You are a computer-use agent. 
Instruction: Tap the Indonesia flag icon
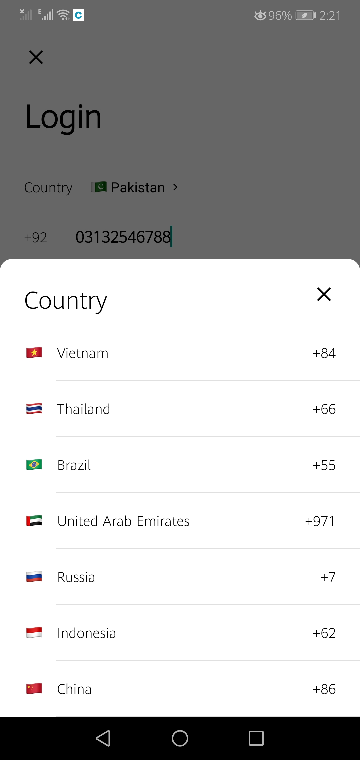tap(34, 633)
